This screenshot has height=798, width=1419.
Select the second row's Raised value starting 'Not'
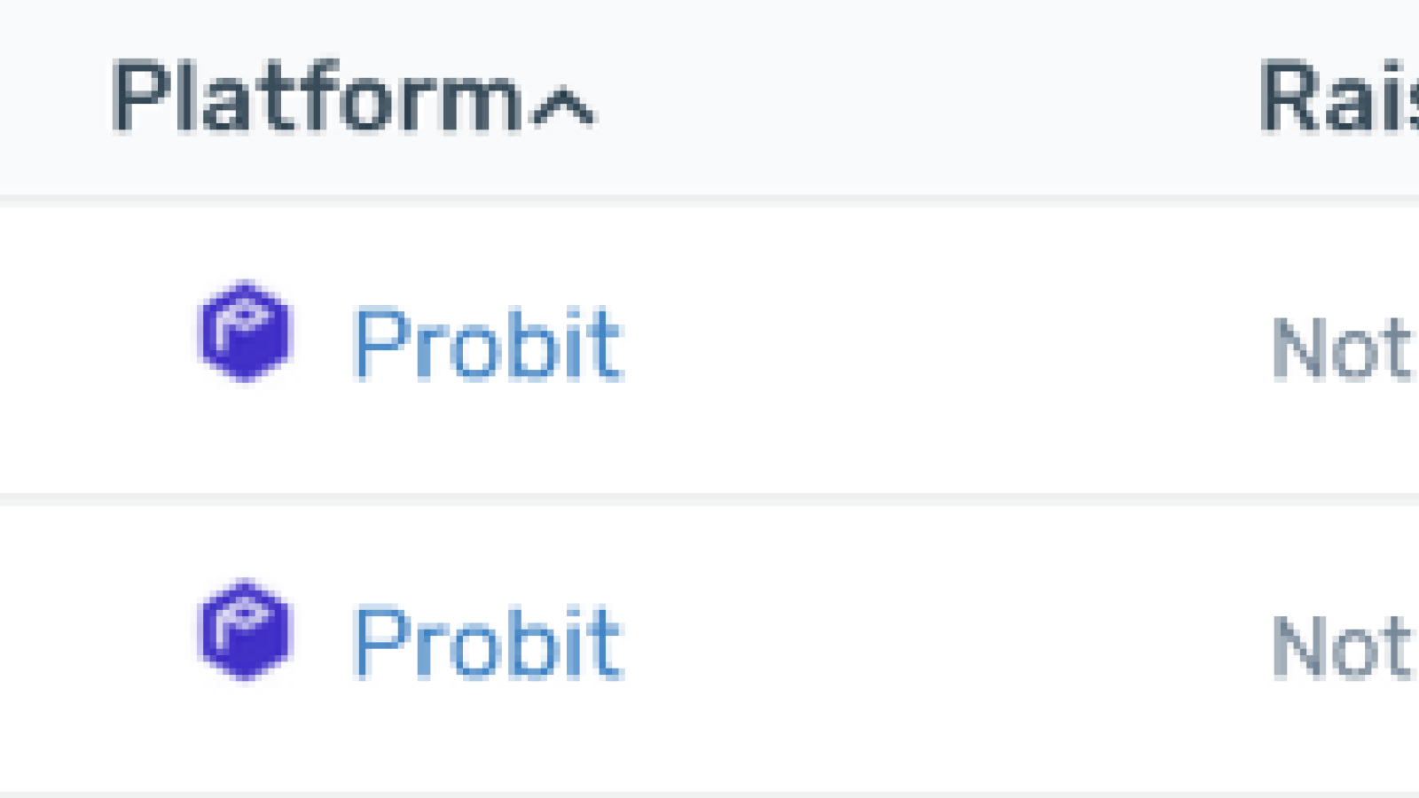pyautogui.click(x=1345, y=647)
